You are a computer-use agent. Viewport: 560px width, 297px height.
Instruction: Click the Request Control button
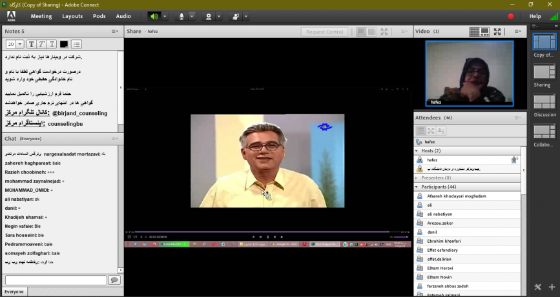click(x=325, y=32)
